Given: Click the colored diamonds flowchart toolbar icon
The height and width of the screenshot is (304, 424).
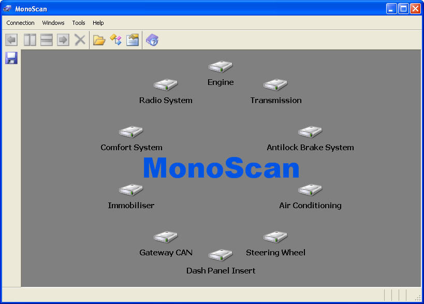Looking at the screenshot, I should [116, 40].
